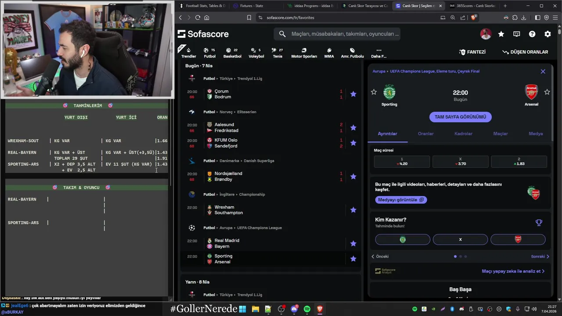Select the Motor Sporları icon
The height and width of the screenshot is (316, 562).
304,53
